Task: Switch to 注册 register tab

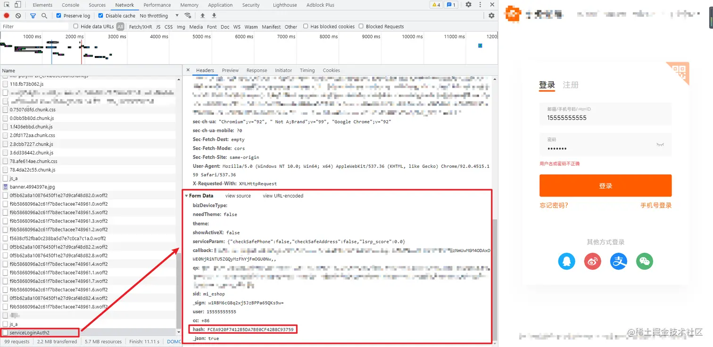Action: coord(571,85)
